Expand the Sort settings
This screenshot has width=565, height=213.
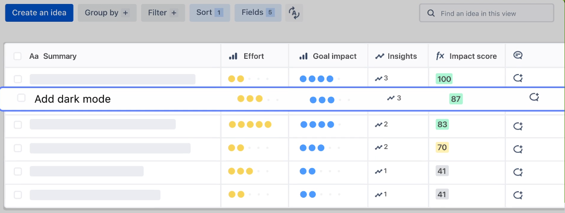click(x=209, y=13)
